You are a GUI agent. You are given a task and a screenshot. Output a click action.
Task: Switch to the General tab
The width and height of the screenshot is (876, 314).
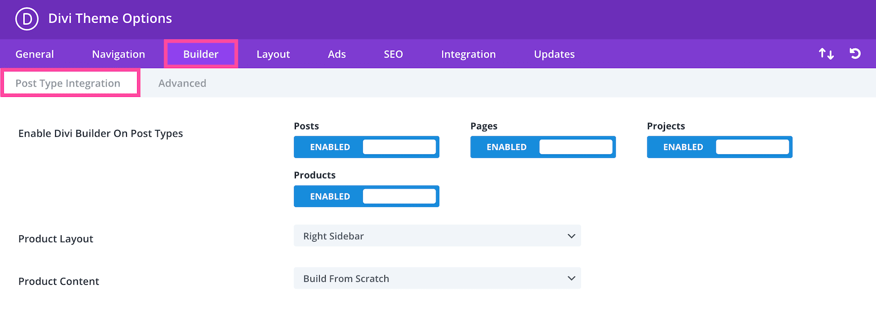35,54
